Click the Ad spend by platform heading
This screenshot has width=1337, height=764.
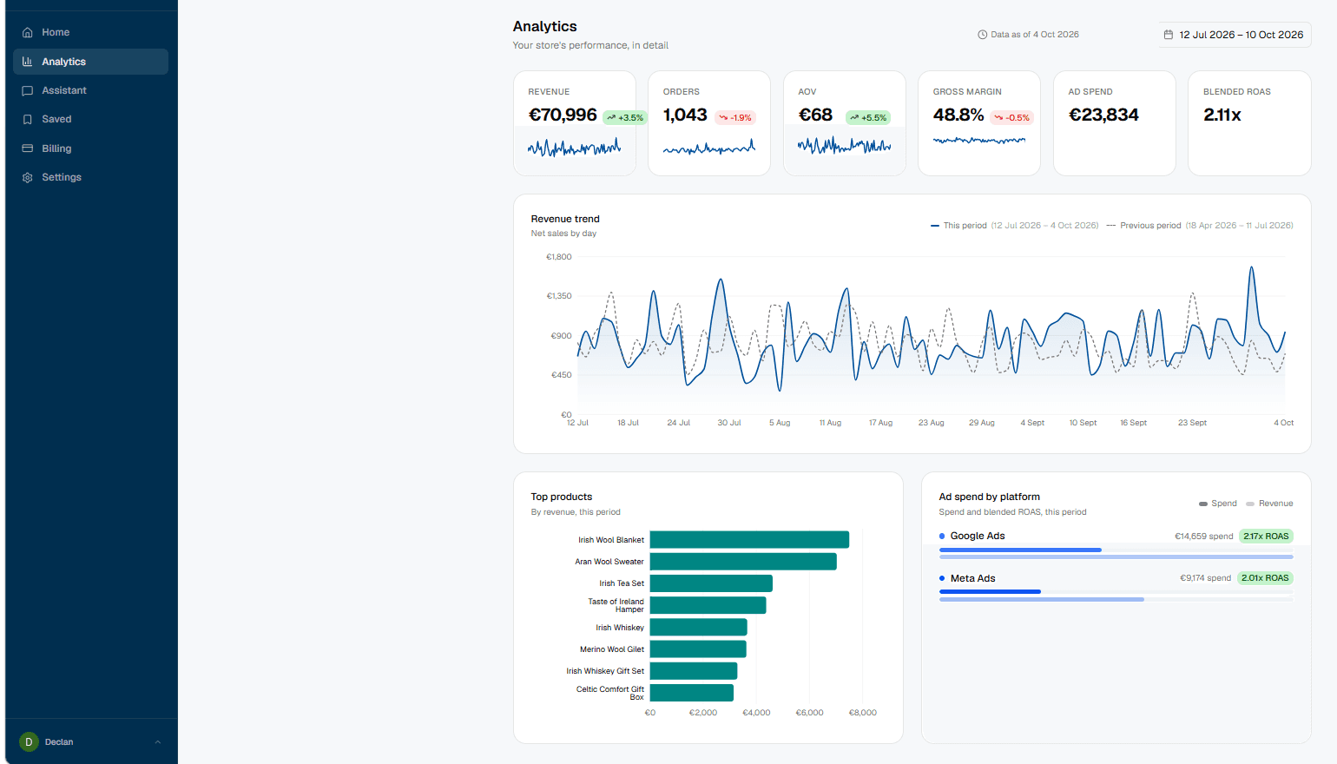(x=989, y=497)
